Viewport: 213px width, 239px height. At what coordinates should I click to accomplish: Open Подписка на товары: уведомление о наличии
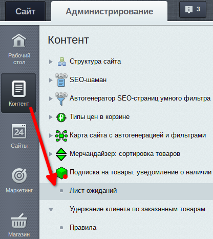(x=141, y=172)
